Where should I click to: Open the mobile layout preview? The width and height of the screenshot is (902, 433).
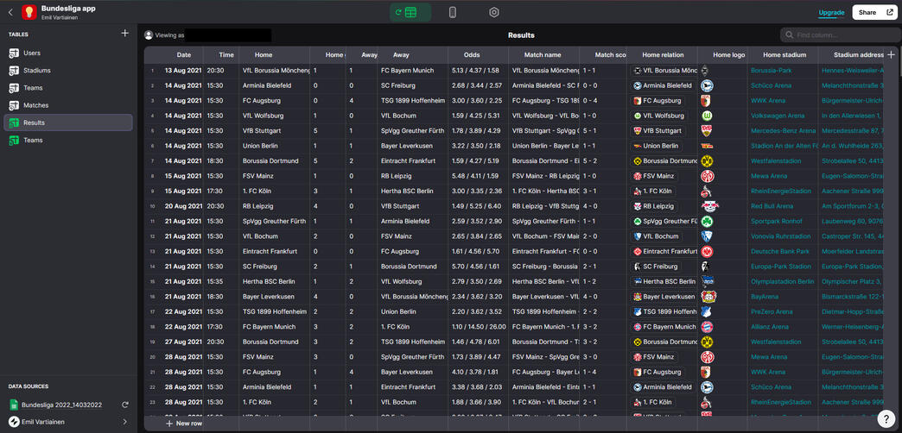coord(452,12)
